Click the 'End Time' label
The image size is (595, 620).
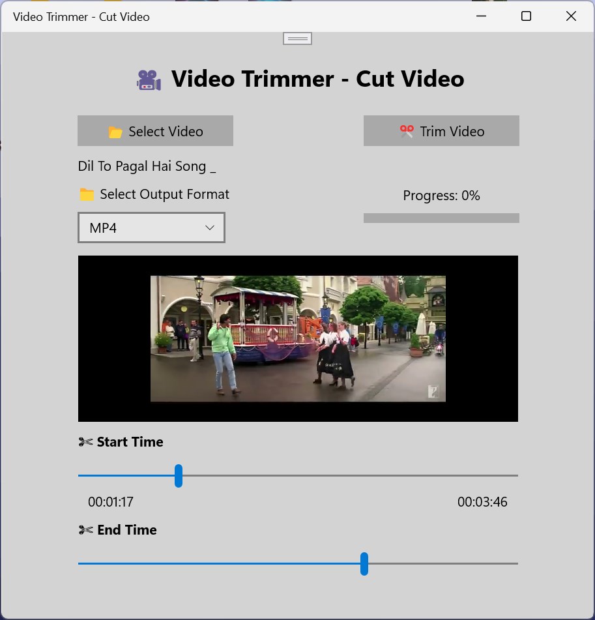[127, 530]
